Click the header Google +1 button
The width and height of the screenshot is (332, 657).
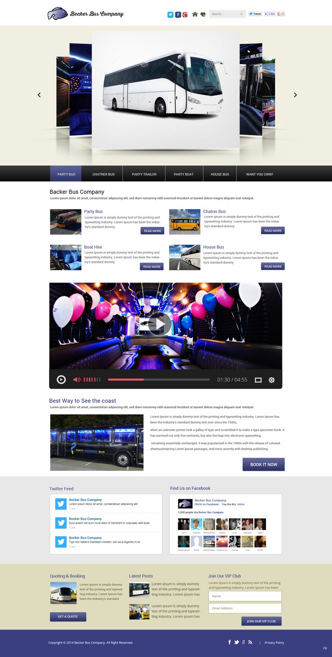[x=281, y=14]
